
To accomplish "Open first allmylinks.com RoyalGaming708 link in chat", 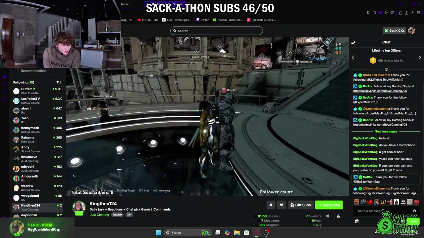I will point(380,91).
